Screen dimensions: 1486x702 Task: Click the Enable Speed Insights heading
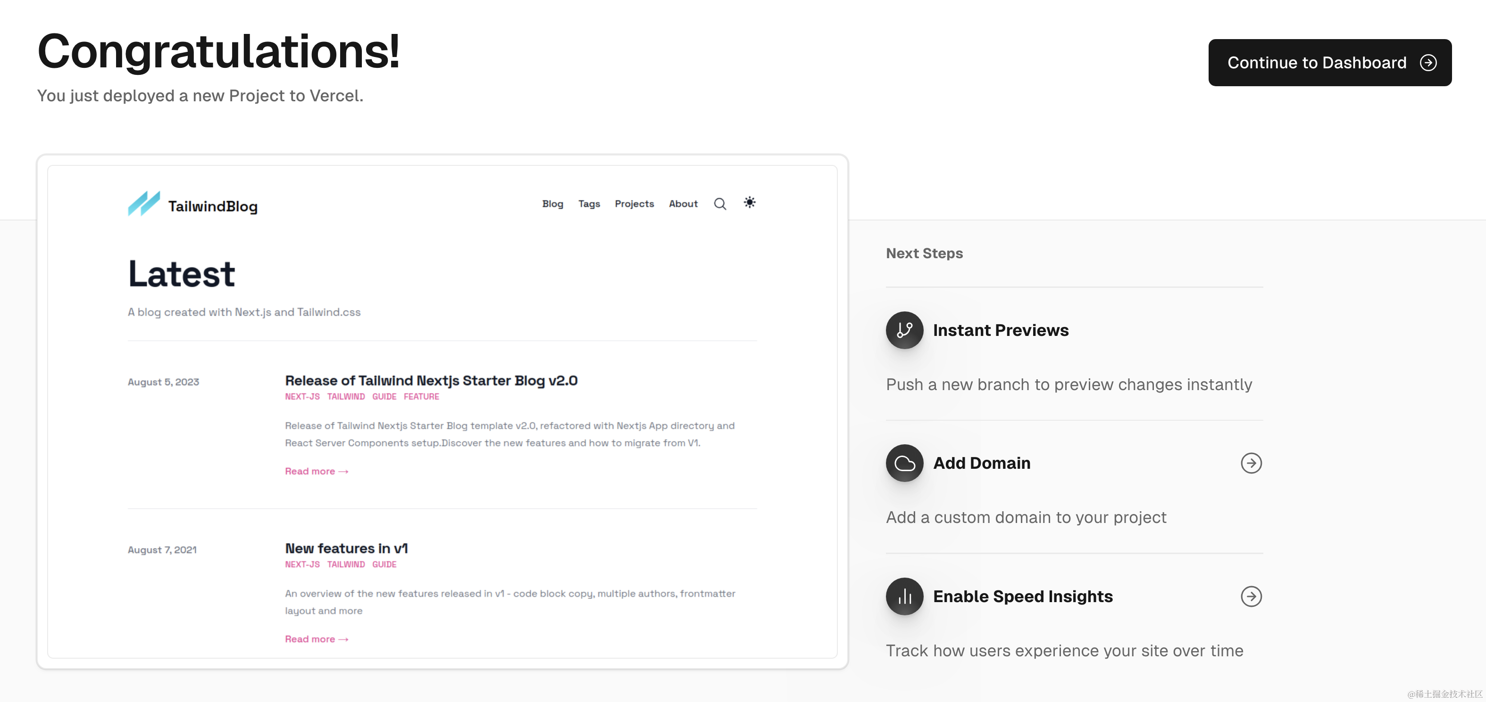(1022, 596)
